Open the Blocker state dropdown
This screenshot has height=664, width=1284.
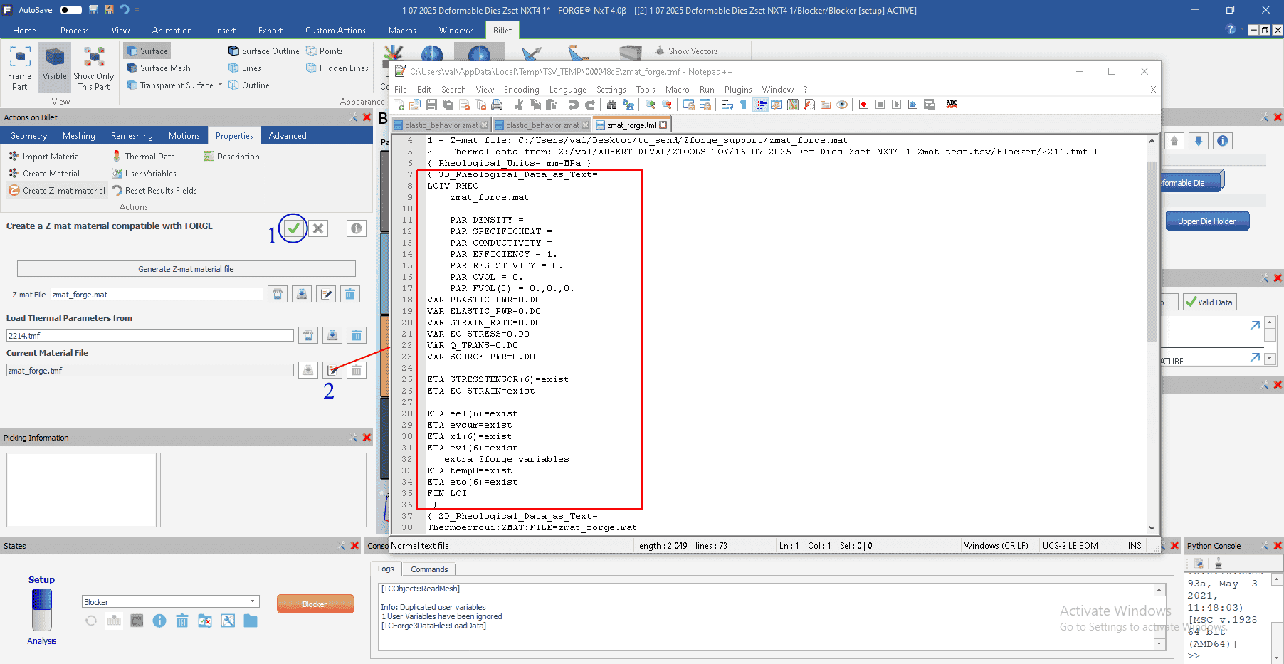click(x=252, y=602)
